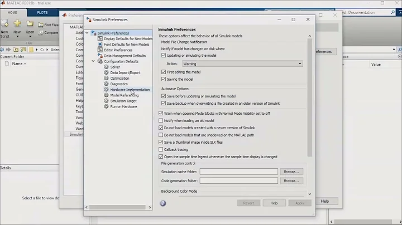This screenshot has width=402, height=225.
Task: Click the New plus icon in MATLAB toolbar
Action: click(x=17, y=23)
